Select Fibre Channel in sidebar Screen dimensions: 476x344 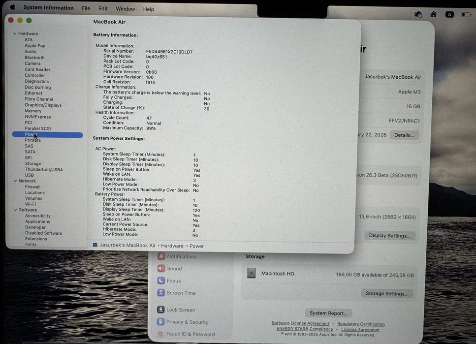click(x=39, y=99)
